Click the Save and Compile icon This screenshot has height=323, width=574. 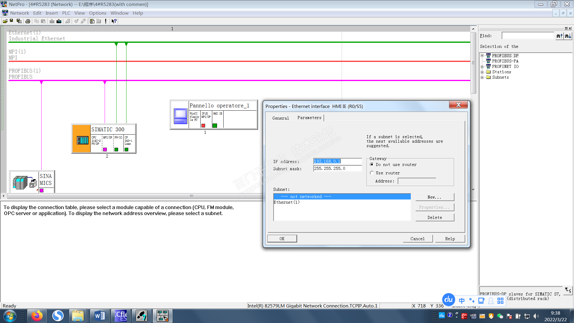[x=19, y=21]
